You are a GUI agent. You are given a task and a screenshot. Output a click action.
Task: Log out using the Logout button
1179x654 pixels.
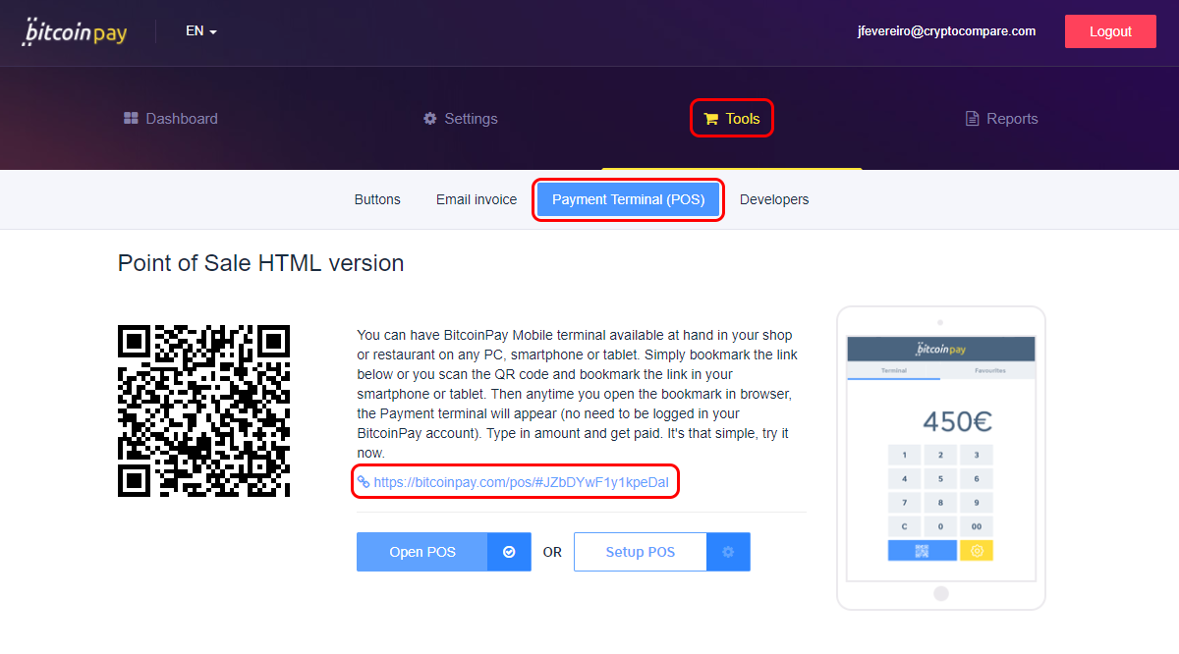point(1110,31)
